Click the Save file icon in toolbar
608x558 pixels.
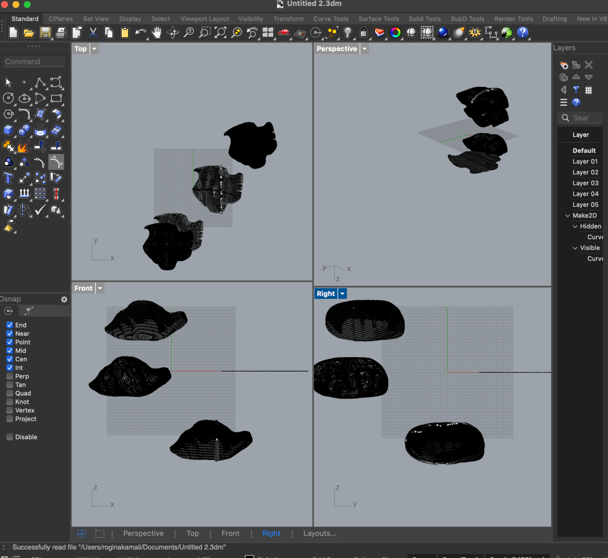[45, 33]
